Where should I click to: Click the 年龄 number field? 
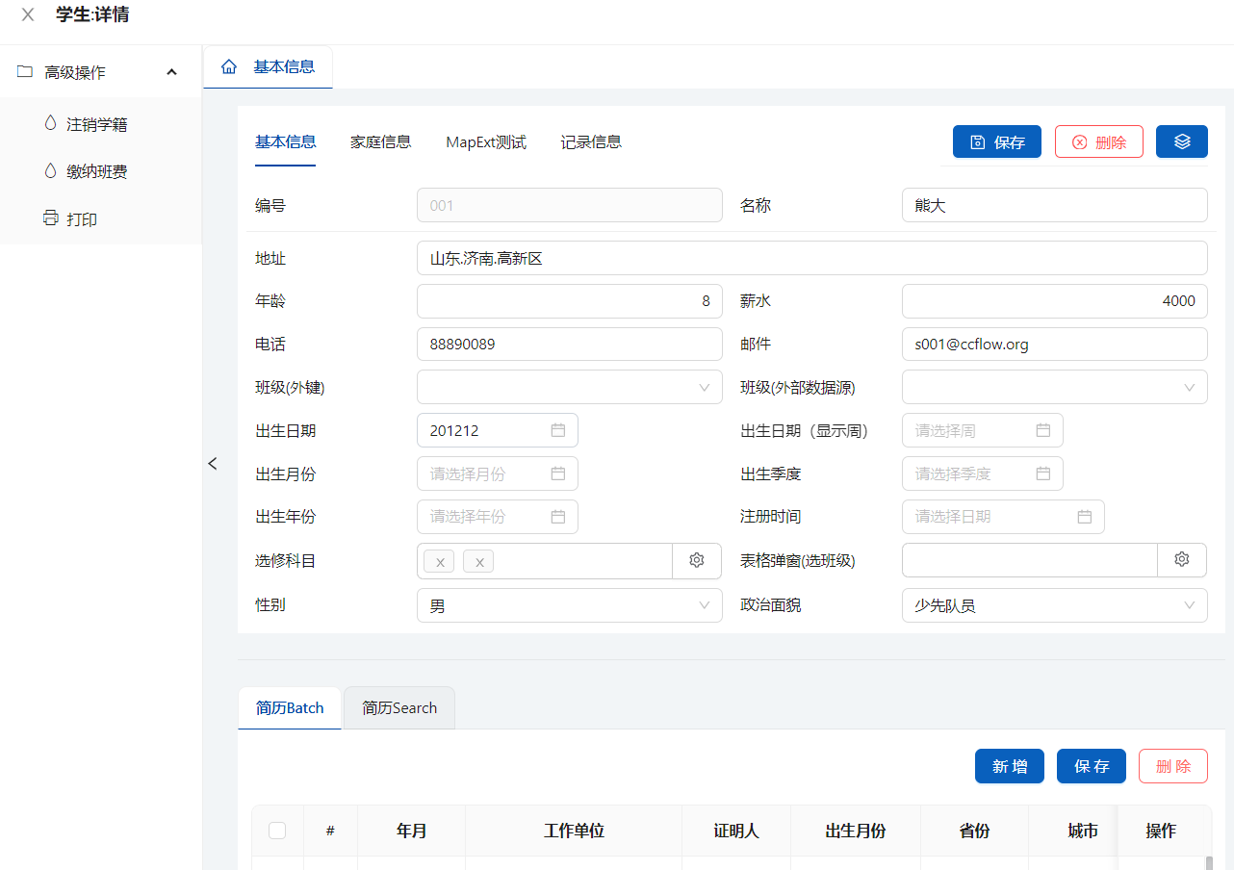tap(569, 301)
